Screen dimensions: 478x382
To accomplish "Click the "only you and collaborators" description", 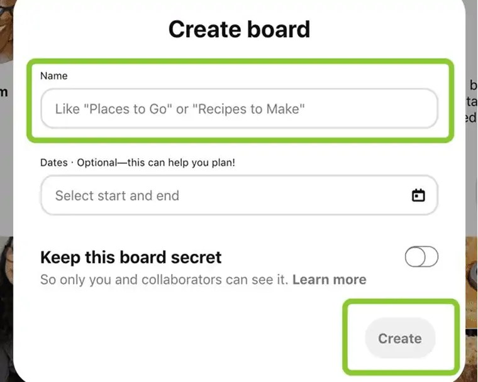I will point(164,280).
